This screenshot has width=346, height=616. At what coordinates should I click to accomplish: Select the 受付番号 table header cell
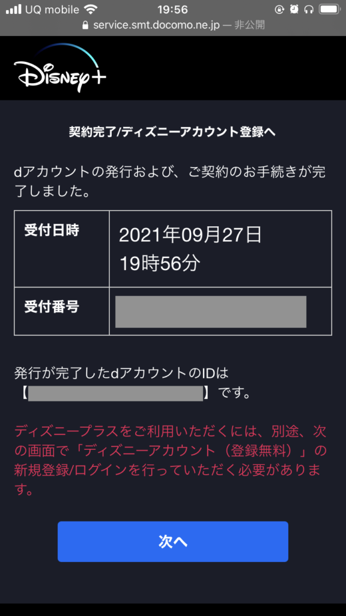coord(62,311)
